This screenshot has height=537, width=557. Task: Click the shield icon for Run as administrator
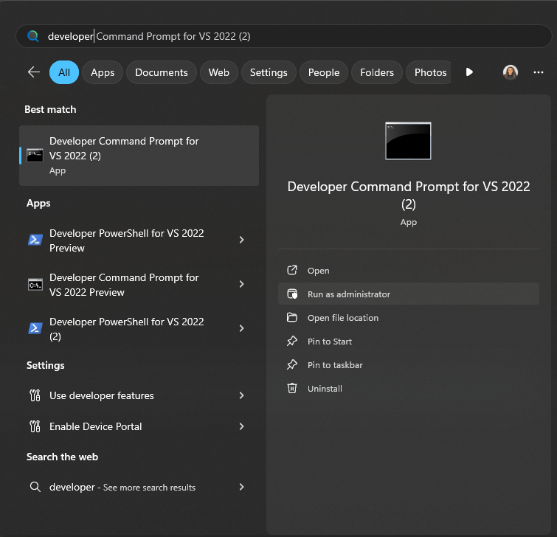point(292,294)
